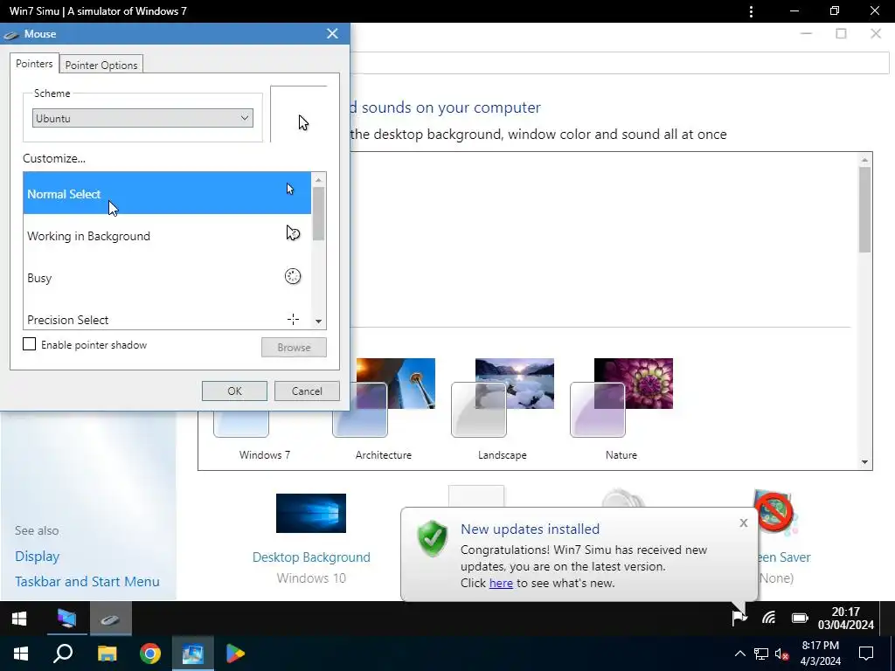The height and width of the screenshot is (671, 895).
Task: Open Google Play Store taskbar icon
Action: coord(235,654)
